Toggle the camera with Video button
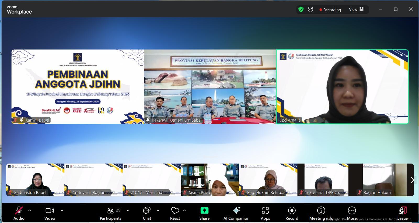The width and height of the screenshot is (419, 223). (x=49, y=213)
